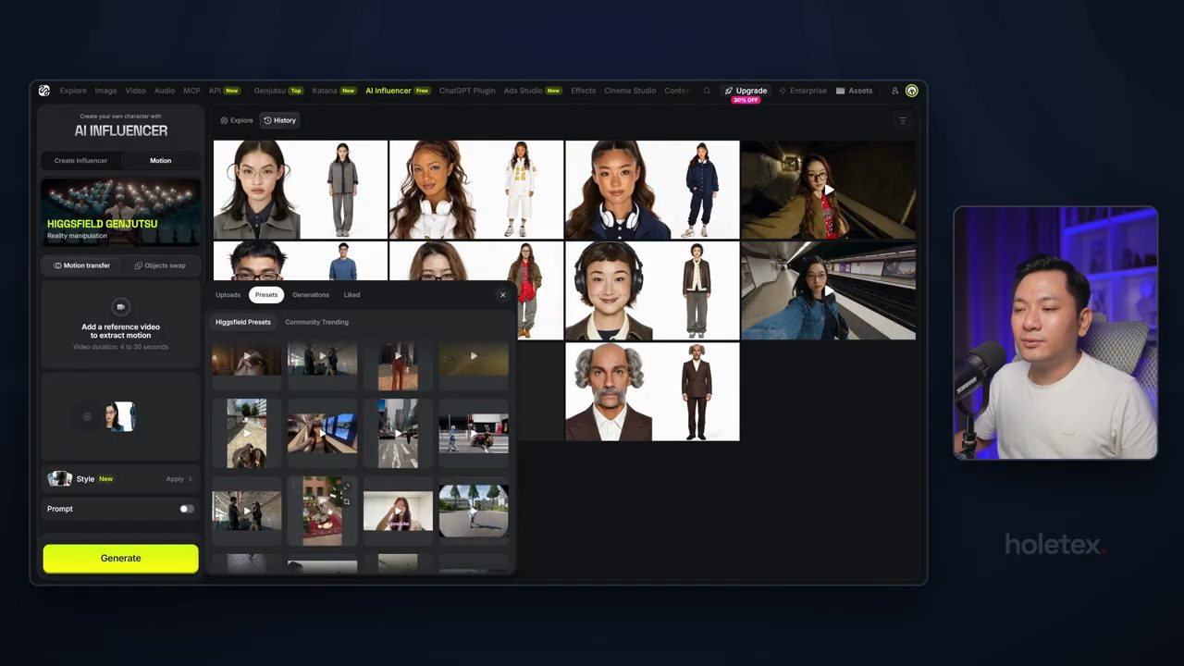Click the green account avatar
This screenshot has height=666, width=1184.
coord(912,91)
